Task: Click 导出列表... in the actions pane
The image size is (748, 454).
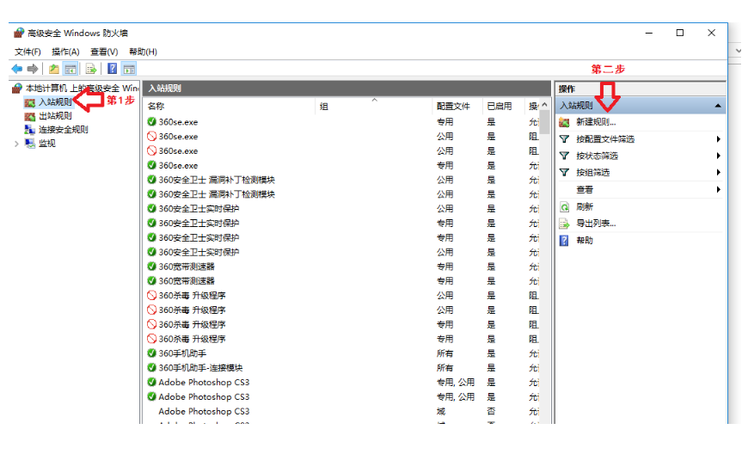Action: tap(597, 224)
